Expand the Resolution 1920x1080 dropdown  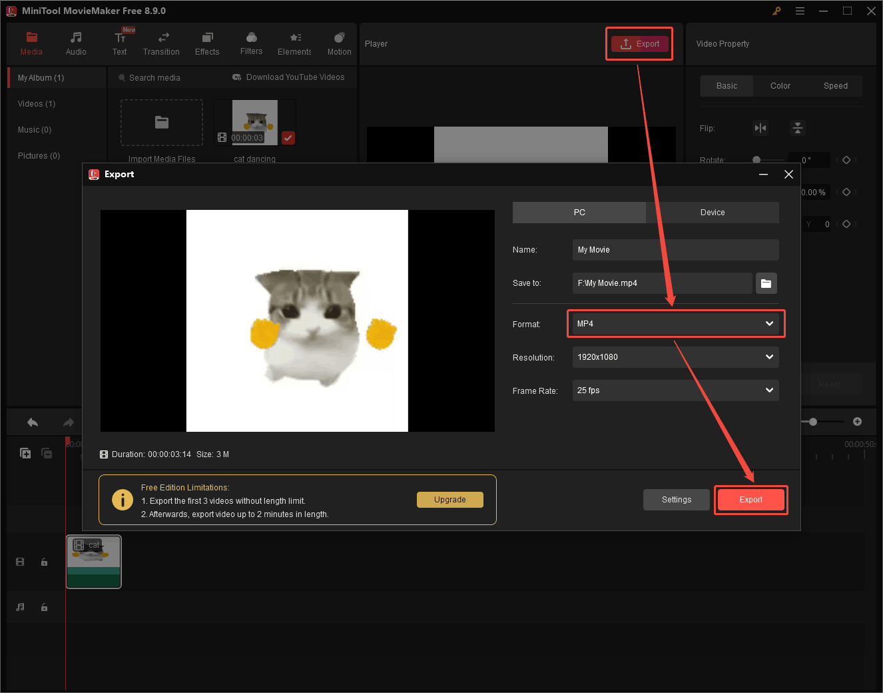pos(675,357)
